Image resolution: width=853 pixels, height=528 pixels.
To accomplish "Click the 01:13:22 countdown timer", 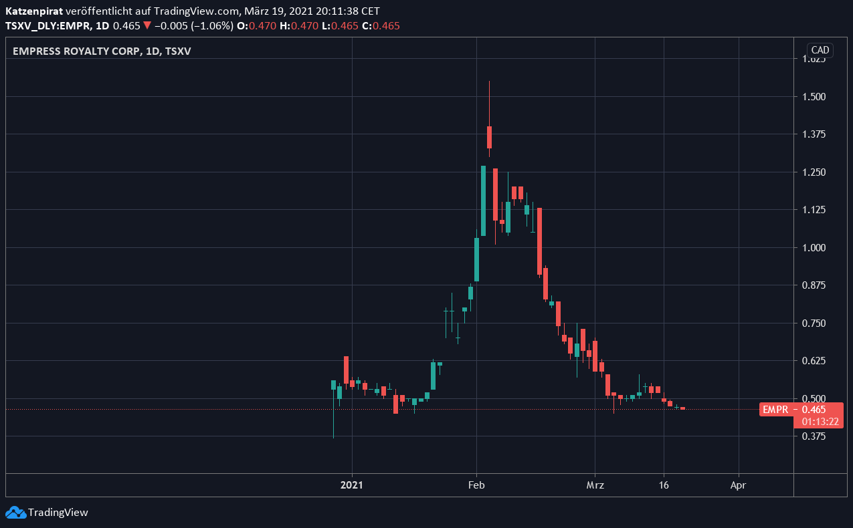I will click(x=820, y=422).
